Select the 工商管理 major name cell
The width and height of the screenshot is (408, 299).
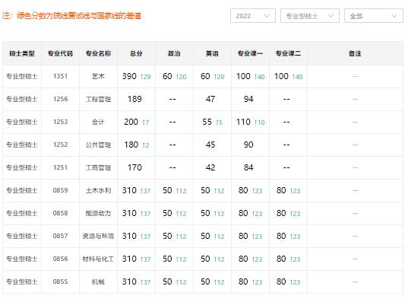(x=98, y=167)
